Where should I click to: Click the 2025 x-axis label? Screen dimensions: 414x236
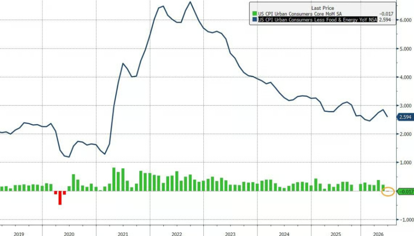(x=336, y=234)
